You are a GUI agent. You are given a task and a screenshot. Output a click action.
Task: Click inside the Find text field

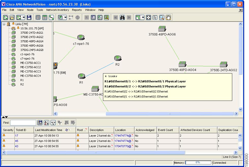click(23, 123)
